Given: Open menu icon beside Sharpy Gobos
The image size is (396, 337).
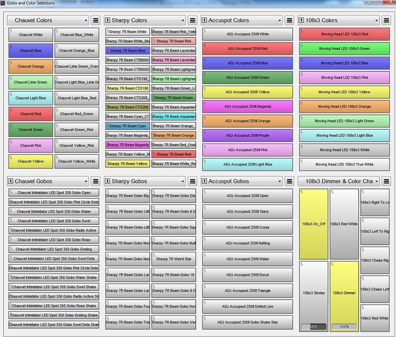Looking at the screenshot, I should point(192,181).
